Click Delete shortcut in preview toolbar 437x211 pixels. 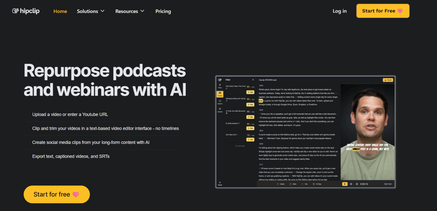(x=280, y=184)
